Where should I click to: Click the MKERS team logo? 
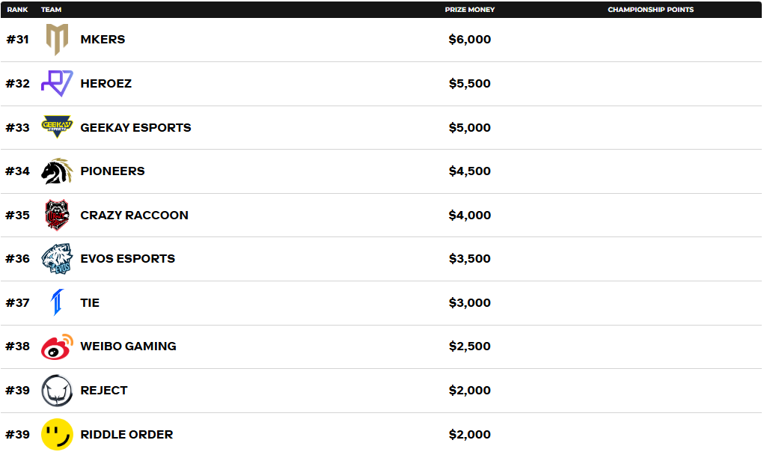[x=57, y=40]
